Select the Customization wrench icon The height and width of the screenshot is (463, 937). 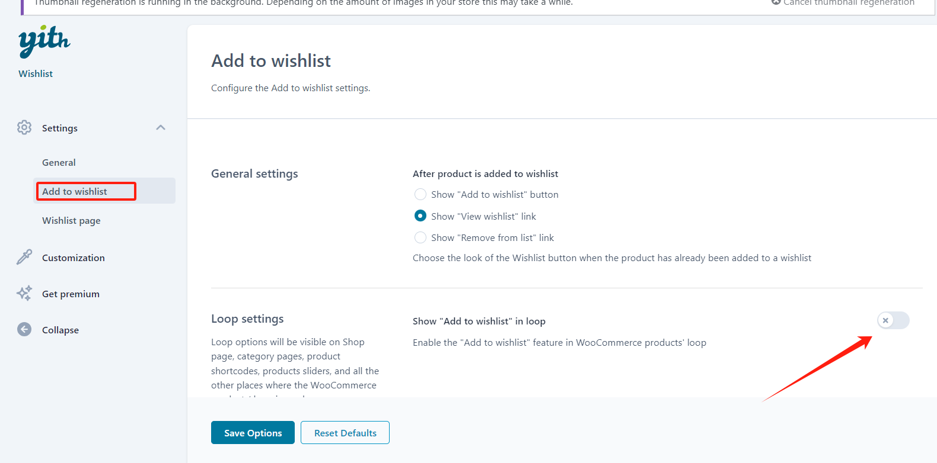(24, 257)
